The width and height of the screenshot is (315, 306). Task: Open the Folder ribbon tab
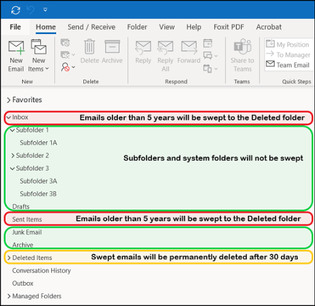pyautogui.click(x=137, y=27)
